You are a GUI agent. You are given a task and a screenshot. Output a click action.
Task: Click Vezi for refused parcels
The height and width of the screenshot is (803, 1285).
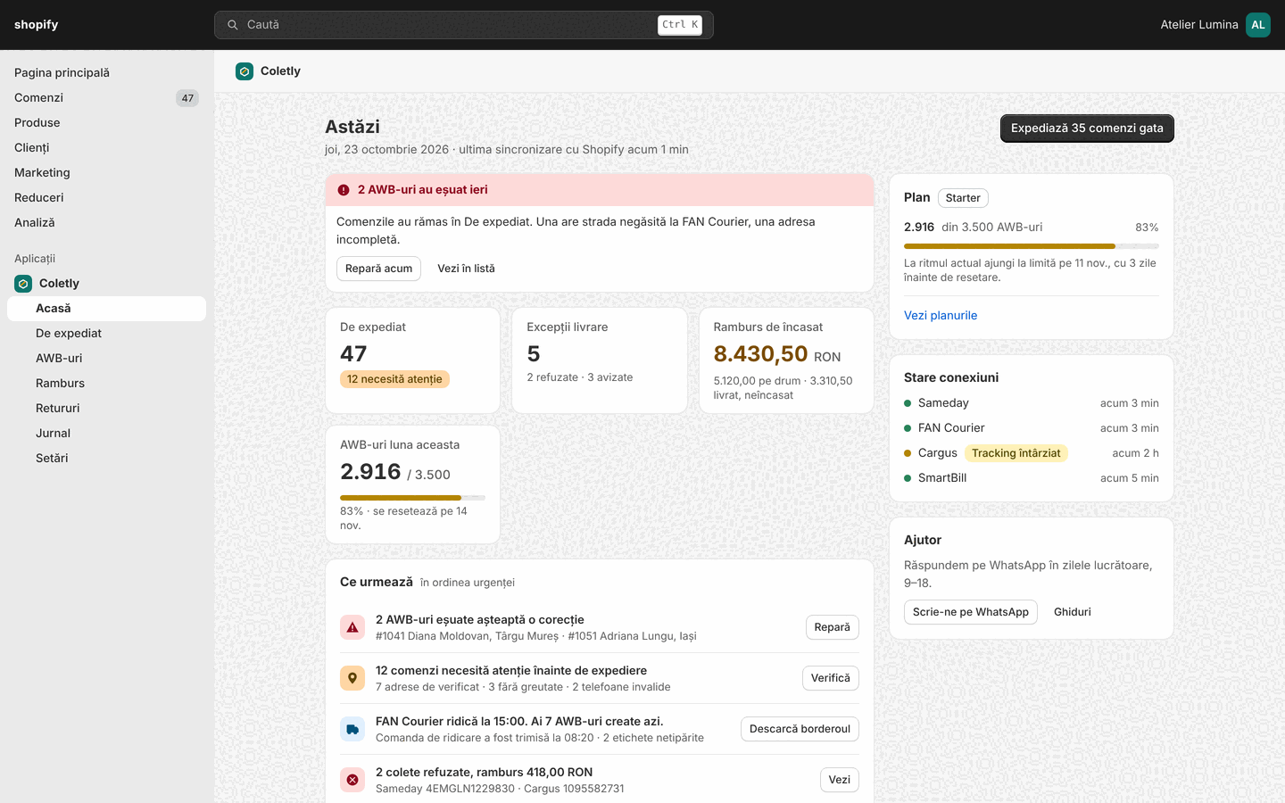pyautogui.click(x=840, y=780)
